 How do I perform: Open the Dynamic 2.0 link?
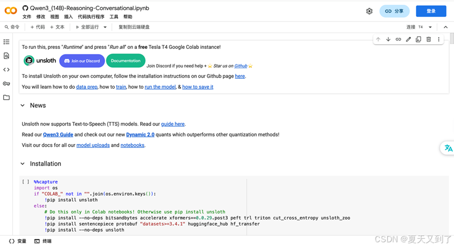tap(140, 135)
